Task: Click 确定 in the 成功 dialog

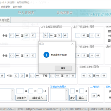Action: (x=63, y=68)
